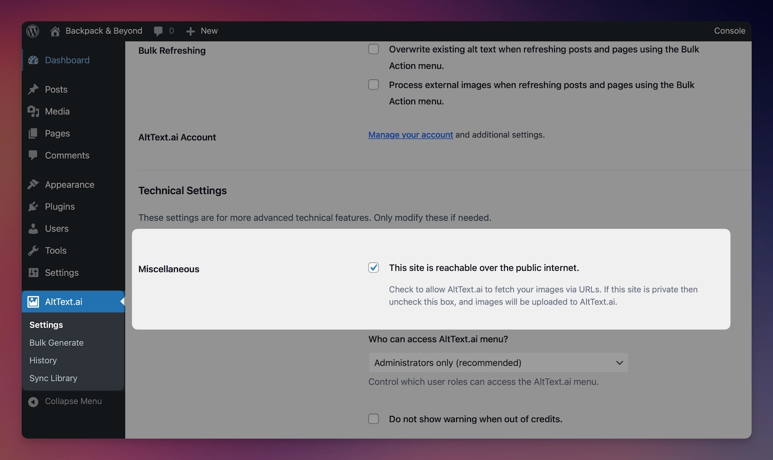The height and width of the screenshot is (460, 773).
Task: Uncheck site reachable over public internet
Action: pyautogui.click(x=374, y=268)
